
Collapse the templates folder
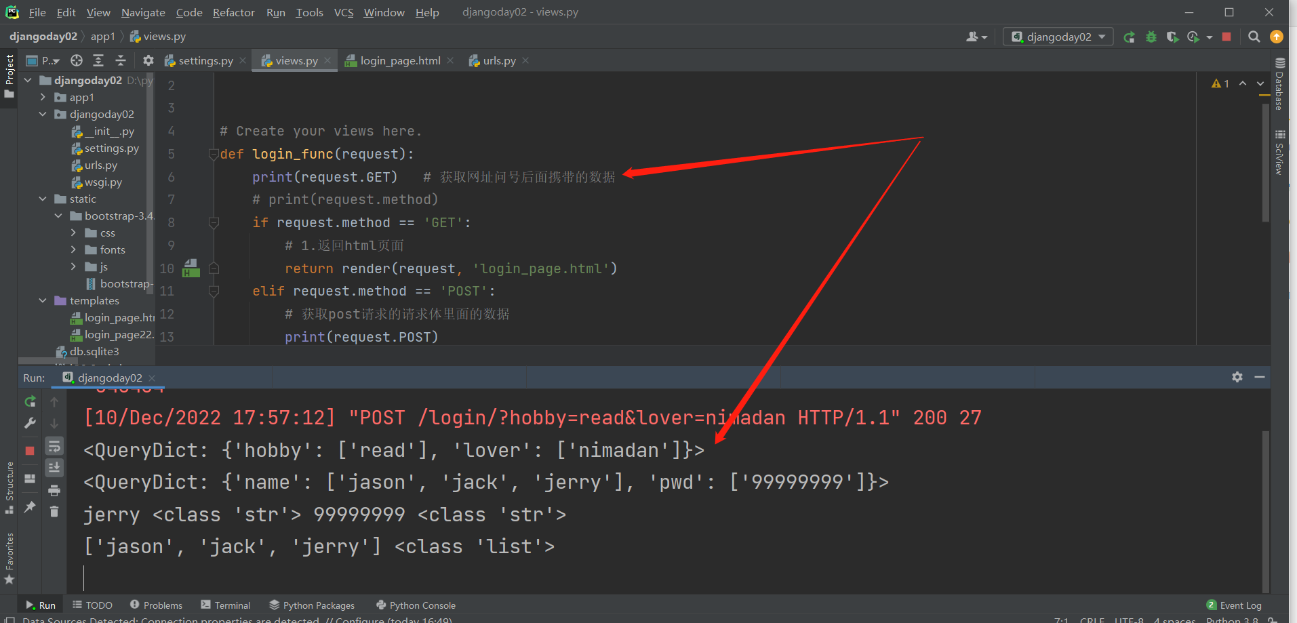(x=43, y=300)
